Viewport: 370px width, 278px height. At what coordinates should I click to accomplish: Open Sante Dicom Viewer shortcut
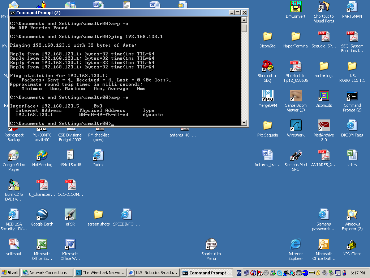pos(296,96)
